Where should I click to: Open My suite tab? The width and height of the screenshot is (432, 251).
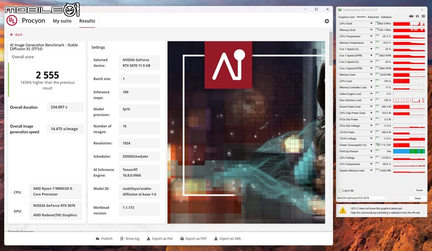pyautogui.click(x=62, y=21)
